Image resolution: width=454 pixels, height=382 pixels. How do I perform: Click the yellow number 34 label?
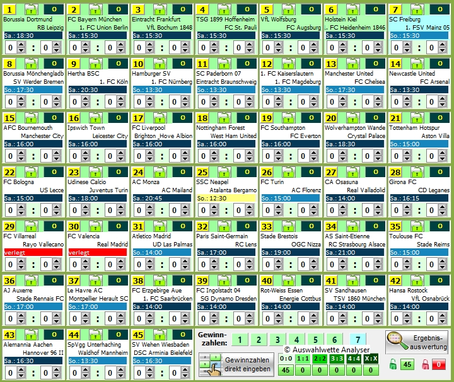point(331,226)
